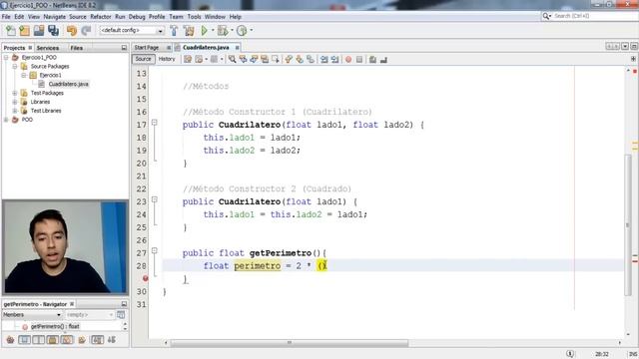The height and width of the screenshot is (359, 639).
Task: Switch to the Files tab
Action: pos(77,48)
